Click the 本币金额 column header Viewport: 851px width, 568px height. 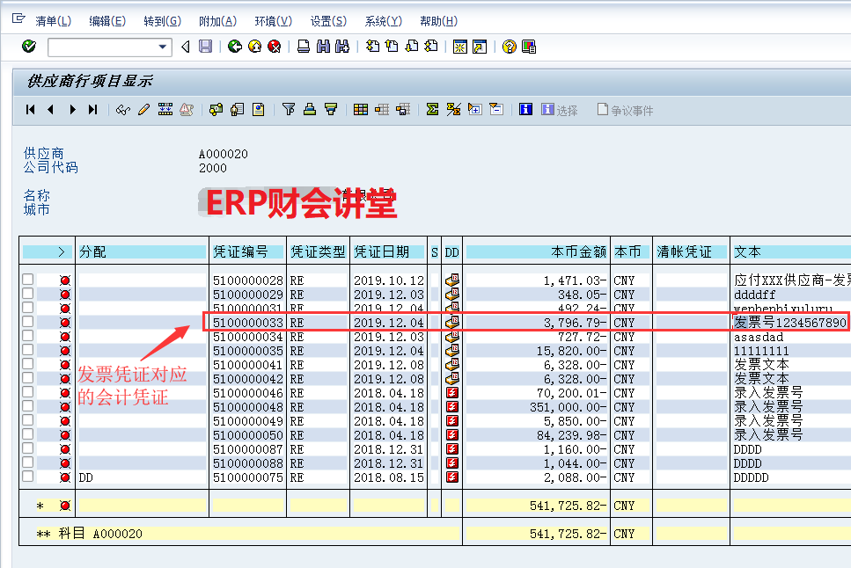[x=535, y=251]
